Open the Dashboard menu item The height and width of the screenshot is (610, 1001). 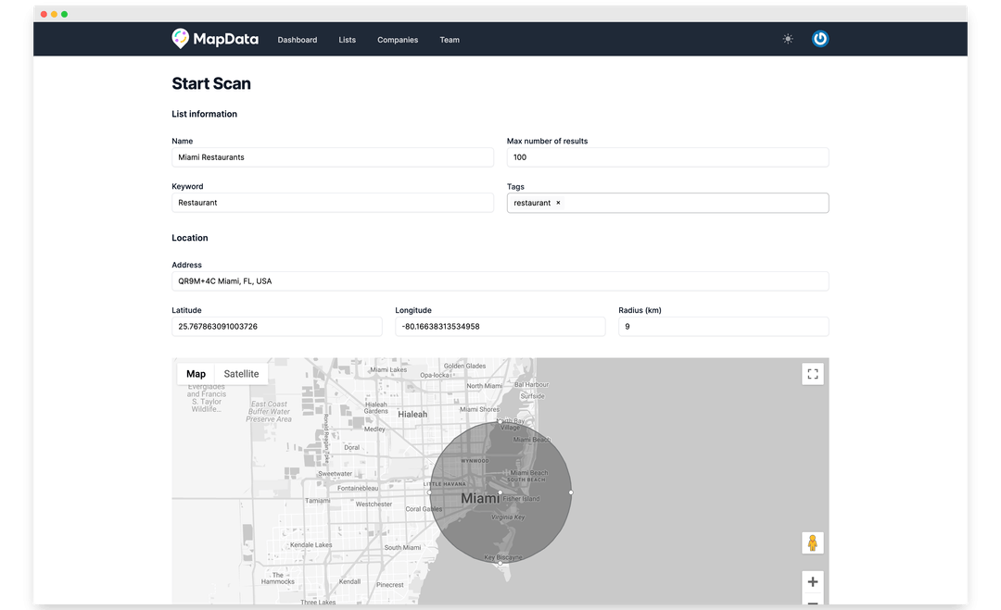[298, 40]
